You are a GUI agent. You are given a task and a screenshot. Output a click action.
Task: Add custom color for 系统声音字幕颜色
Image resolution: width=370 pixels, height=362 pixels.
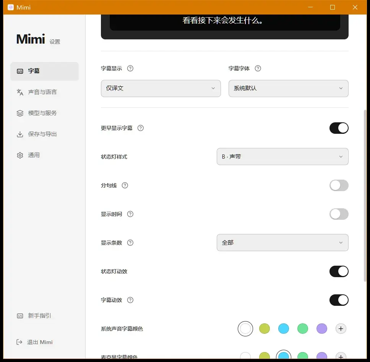341,328
